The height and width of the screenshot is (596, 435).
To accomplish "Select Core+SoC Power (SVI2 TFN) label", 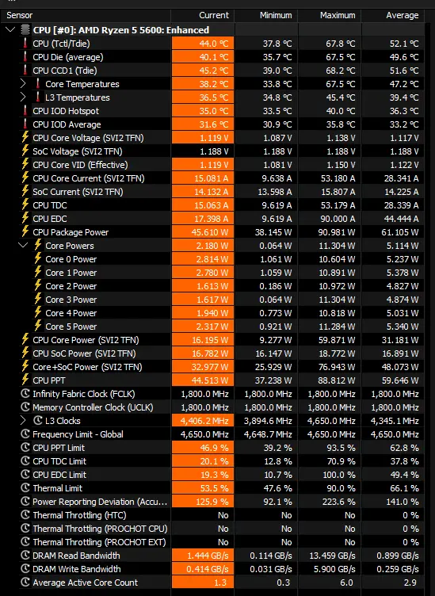I will coord(87,367).
